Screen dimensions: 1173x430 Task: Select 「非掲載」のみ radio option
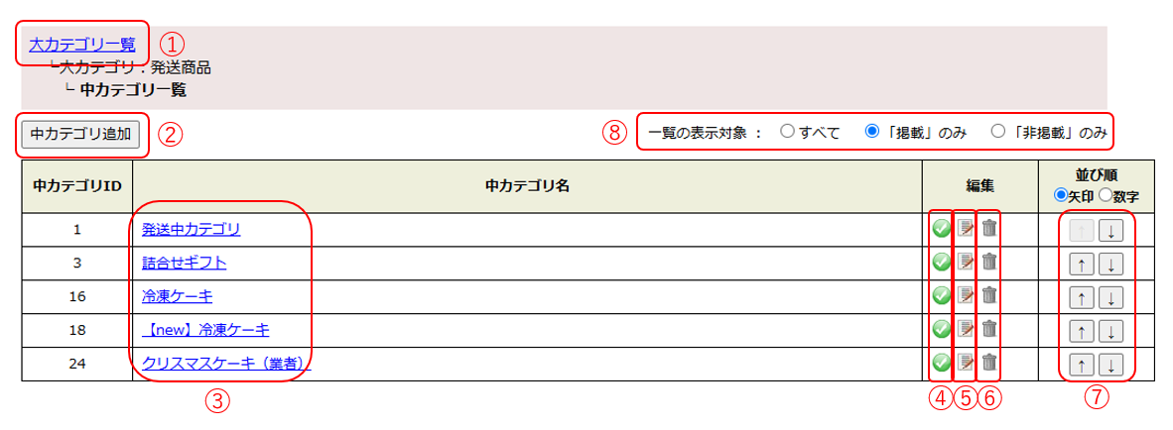tap(998, 132)
